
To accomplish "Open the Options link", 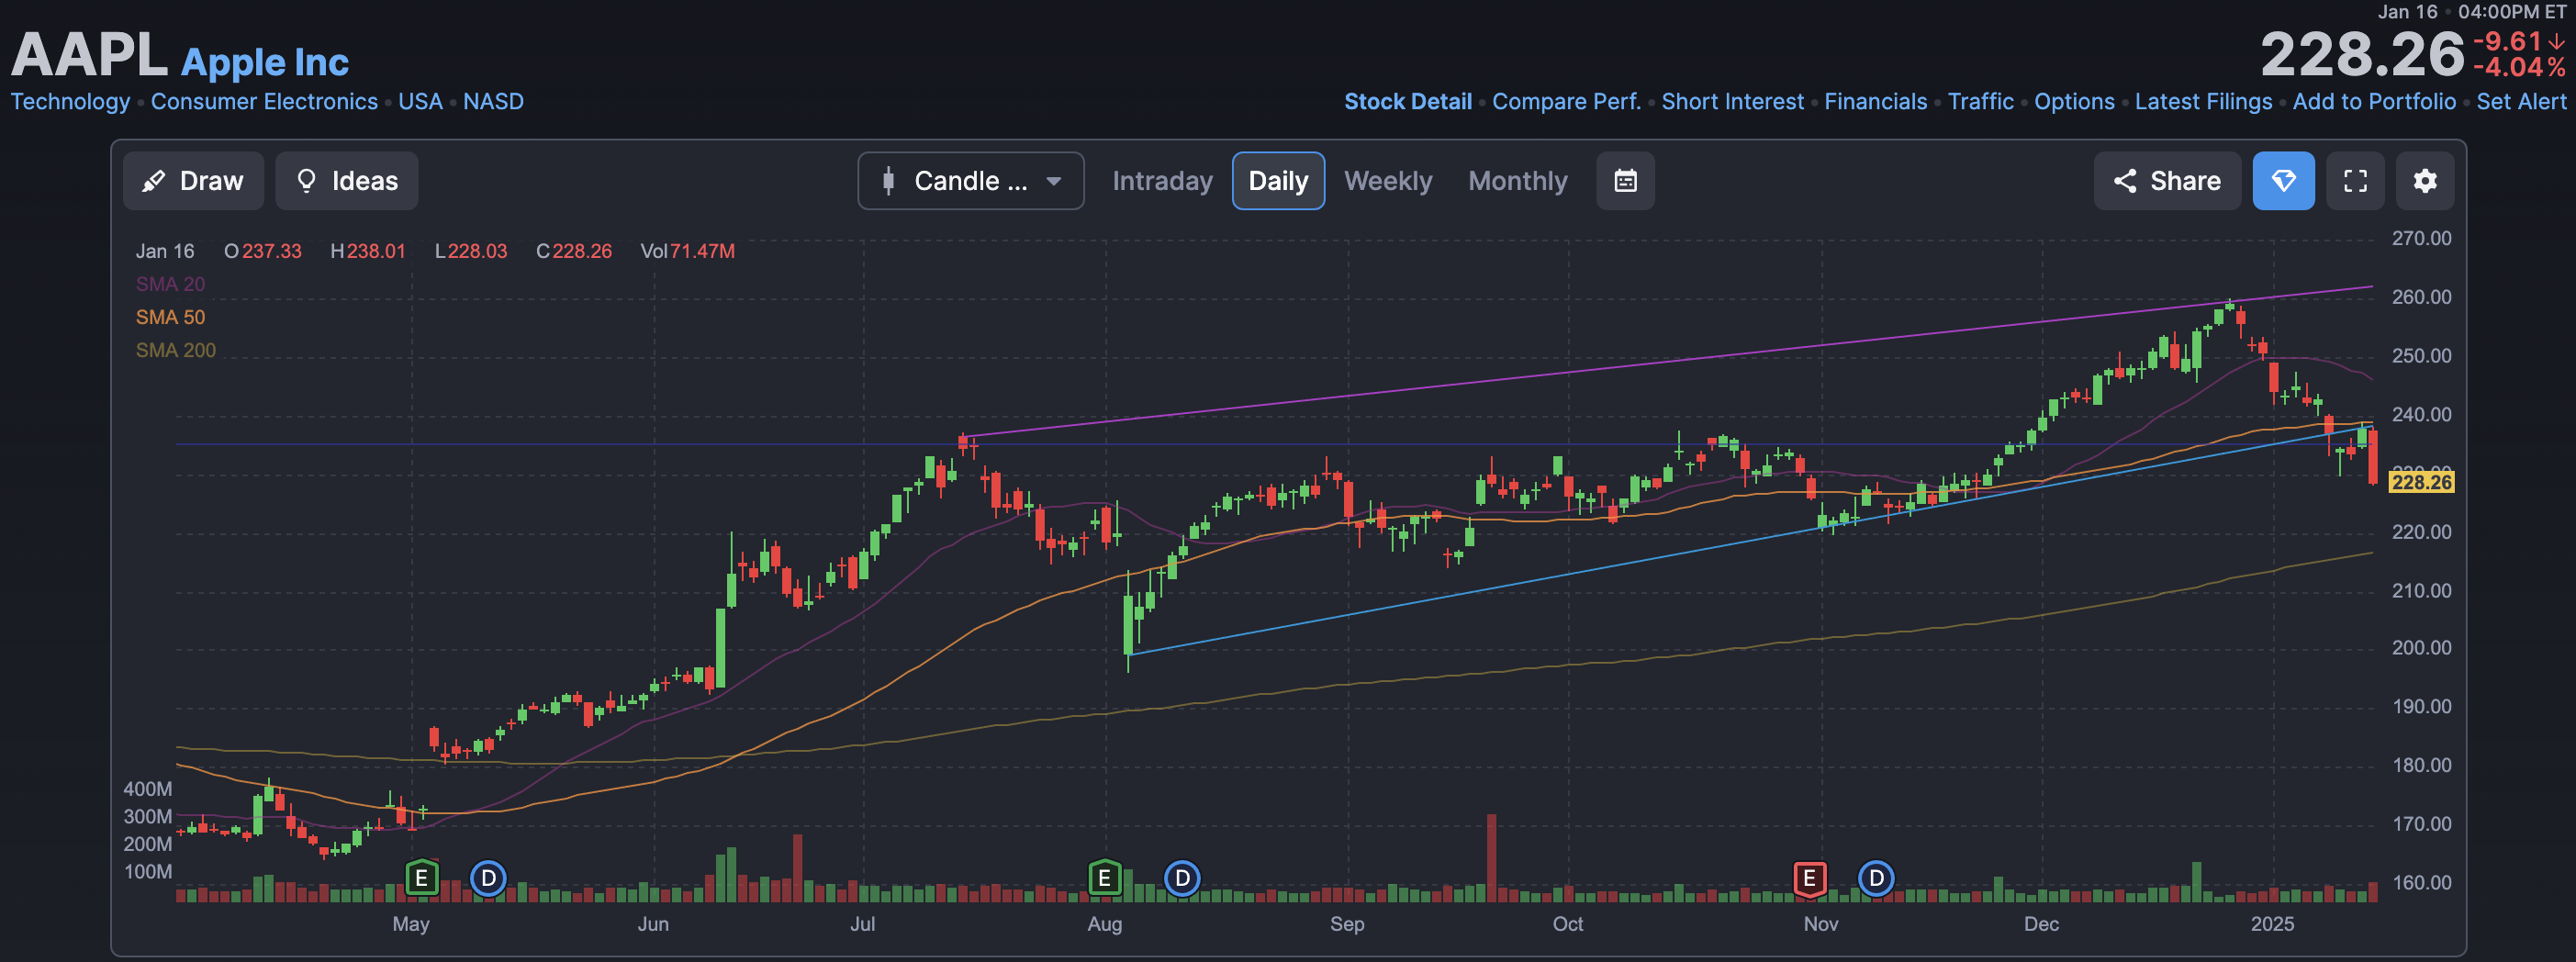I will (2074, 102).
